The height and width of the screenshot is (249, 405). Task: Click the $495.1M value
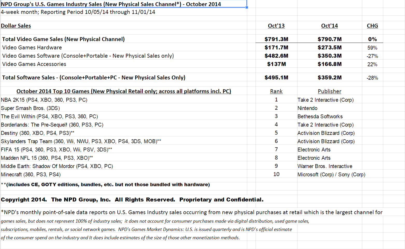coord(276,77)
